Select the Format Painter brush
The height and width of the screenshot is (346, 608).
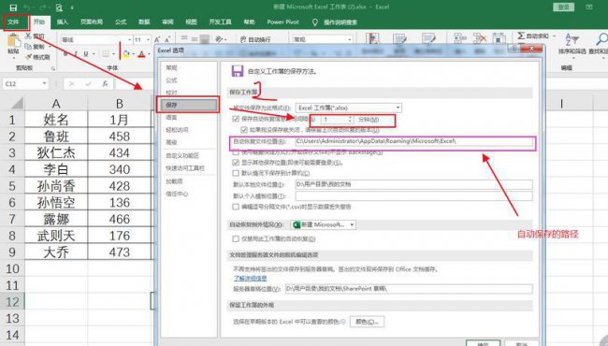(28, 57)
